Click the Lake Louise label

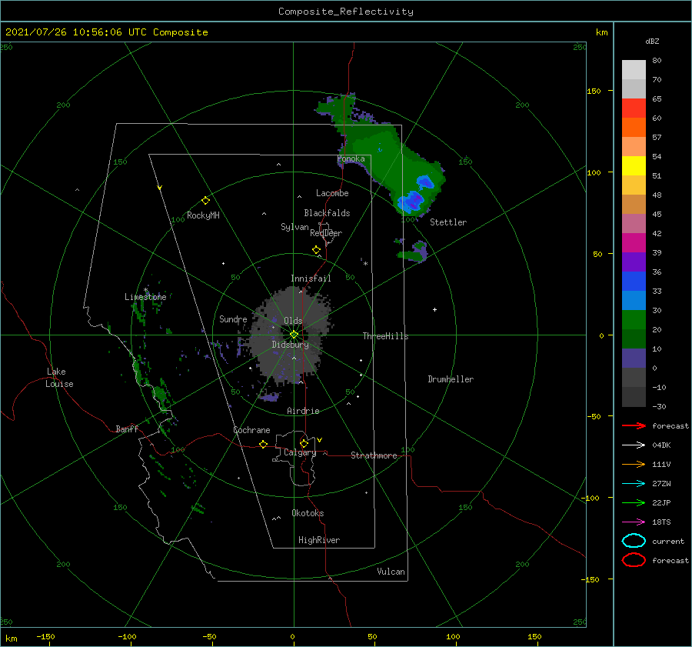point(59,378)
